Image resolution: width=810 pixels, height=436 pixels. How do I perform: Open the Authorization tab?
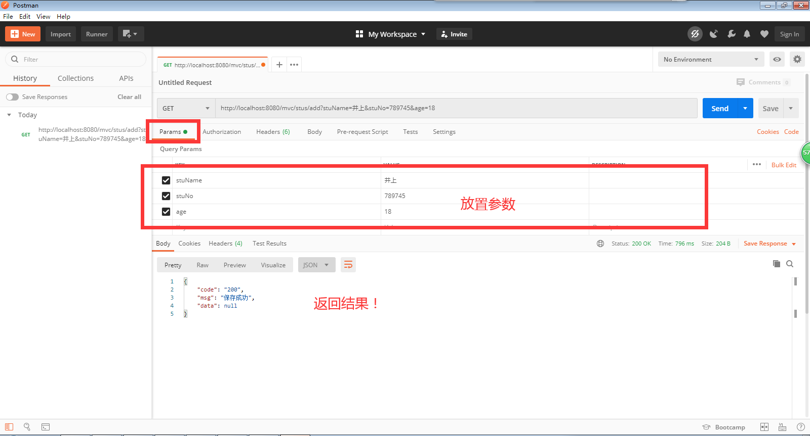point(222,132)
